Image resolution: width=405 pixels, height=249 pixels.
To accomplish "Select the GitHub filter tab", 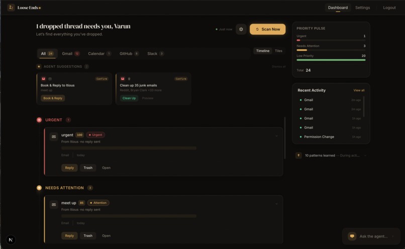I will 129,54.
